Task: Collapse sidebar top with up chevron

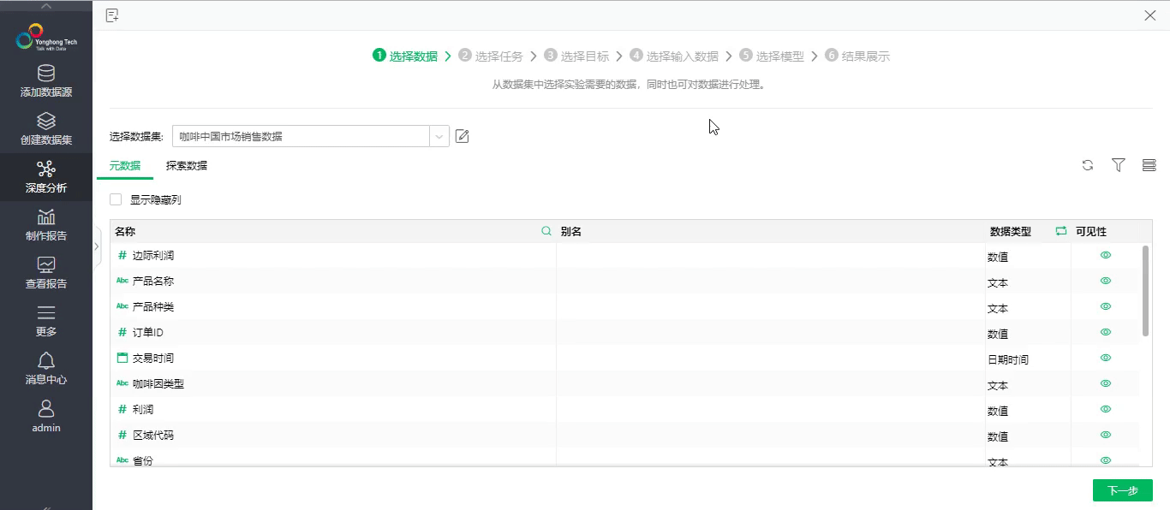Action: pyautogui.click(x=46, y=6)
